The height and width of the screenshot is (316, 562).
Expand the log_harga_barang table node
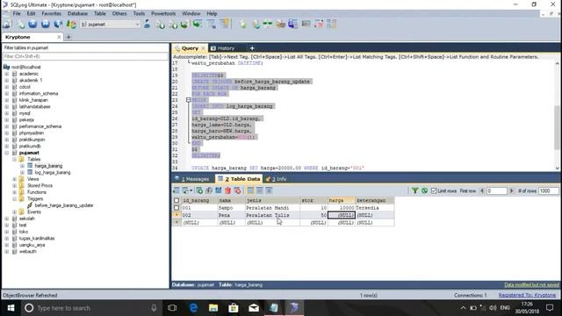[22, 172]
